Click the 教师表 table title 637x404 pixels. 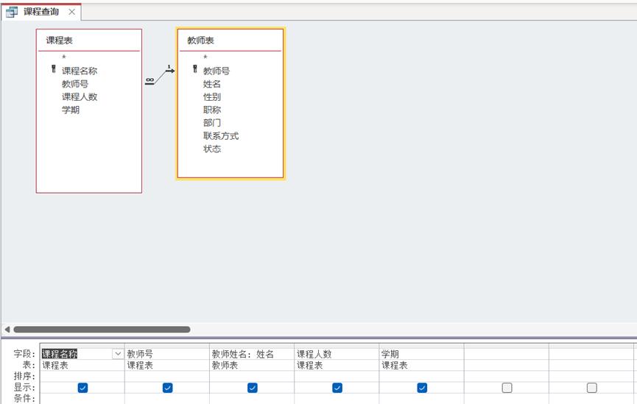coord(201,40)
